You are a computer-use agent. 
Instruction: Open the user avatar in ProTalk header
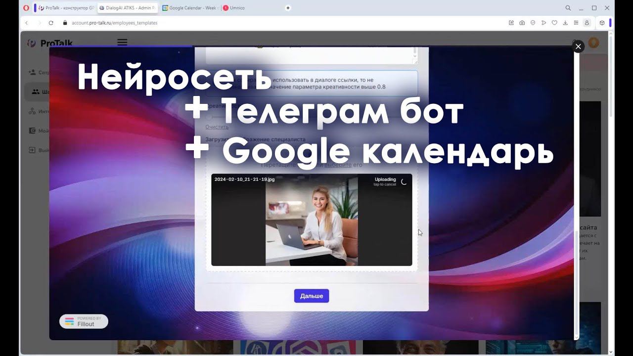click(x=593, y=43)
